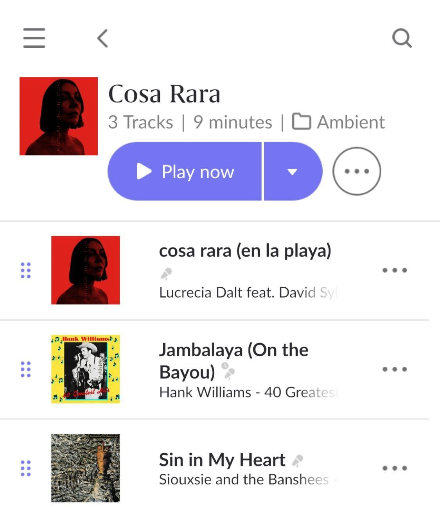Click microphone icon beside Sin in My Heart
The width and height of the screenshot is (440, 518).
(297, 461)
